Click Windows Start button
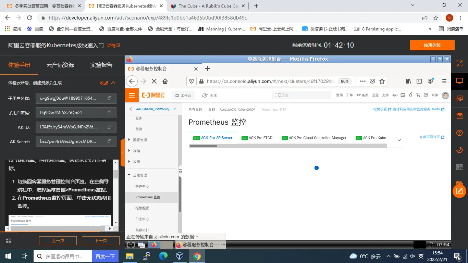468x263 pixels. (8, 256)
